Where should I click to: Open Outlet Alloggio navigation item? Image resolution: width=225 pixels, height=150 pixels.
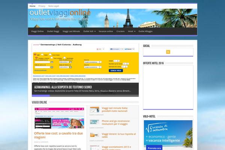(145, 31)
